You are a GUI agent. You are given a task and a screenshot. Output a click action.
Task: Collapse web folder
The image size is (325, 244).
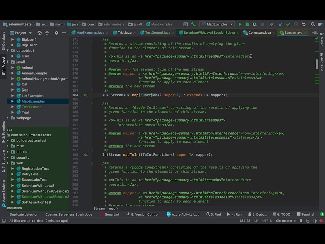[x=8, y=163]
